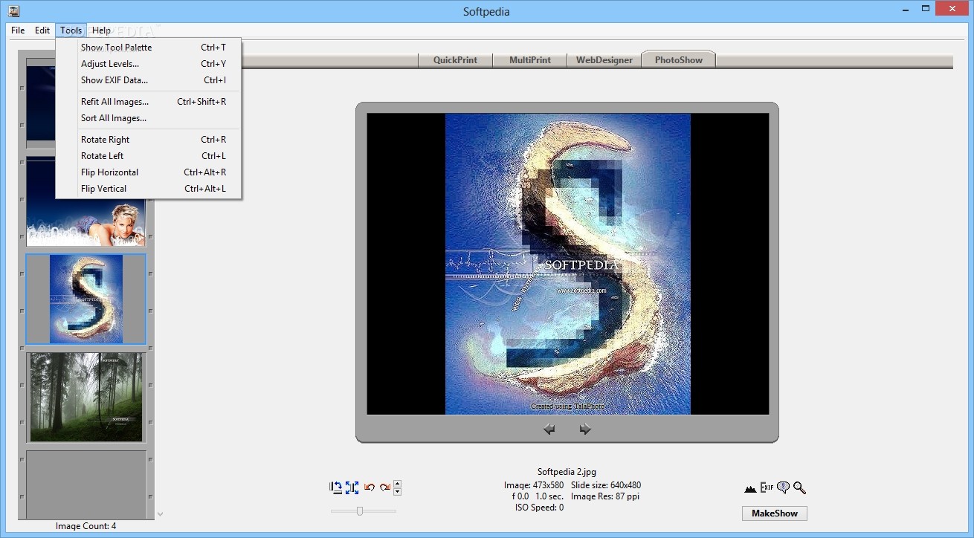Switch to the WebDesigner tab
The width and height of the screenshot is (974, 538).
(604, 60)
